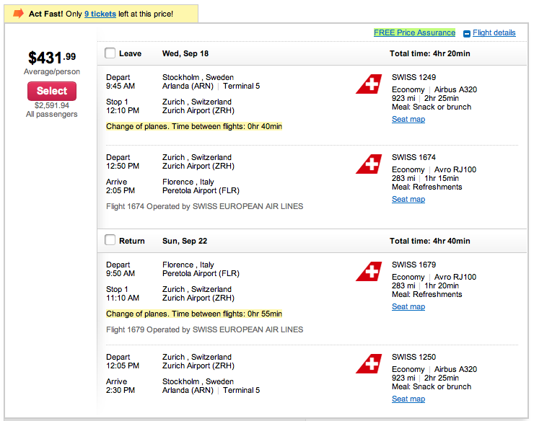Open the 9 tickets link

[x=100, y=14]
